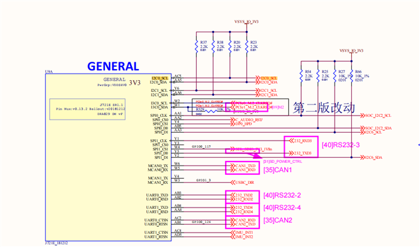Select the GPIO1_3 wire label
The image size is (420, 247).
(x=203, y=180)
